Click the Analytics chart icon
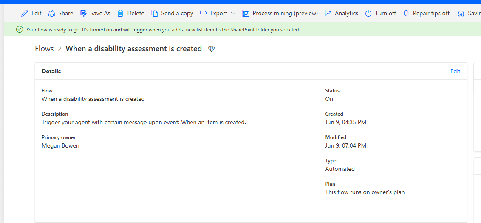The width and height of the screenshot is (481, 223). [x=328, y=13]
